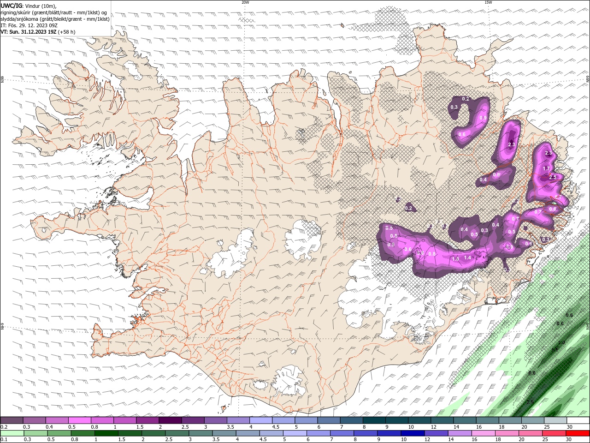Pick the light pink bottom-row swatch at 16

pyautogui.click(x=483, y=433)
